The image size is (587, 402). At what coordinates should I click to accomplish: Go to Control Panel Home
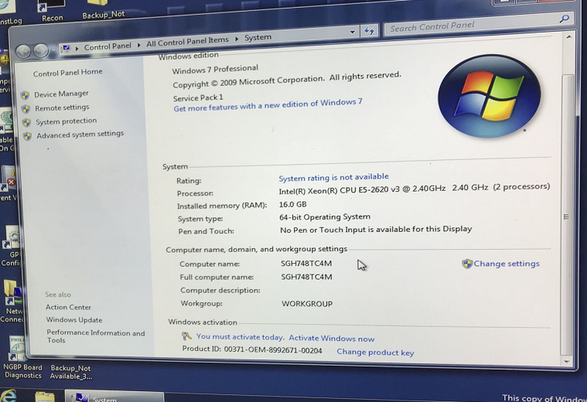point(67,73)
